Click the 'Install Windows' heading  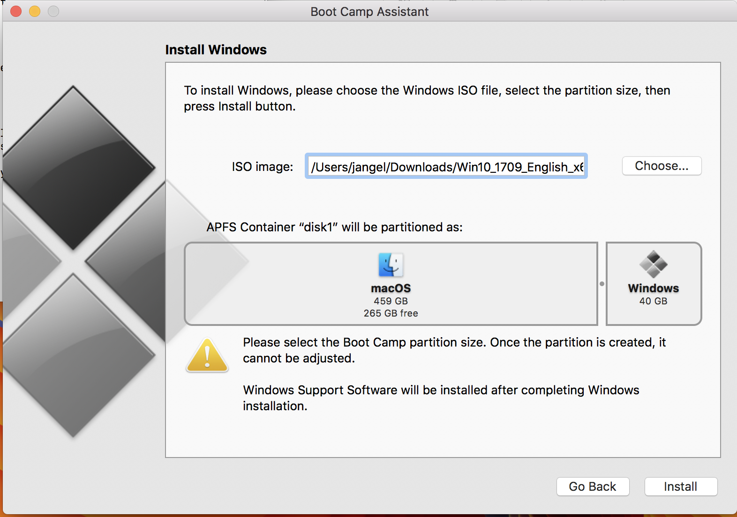(216, 50)
